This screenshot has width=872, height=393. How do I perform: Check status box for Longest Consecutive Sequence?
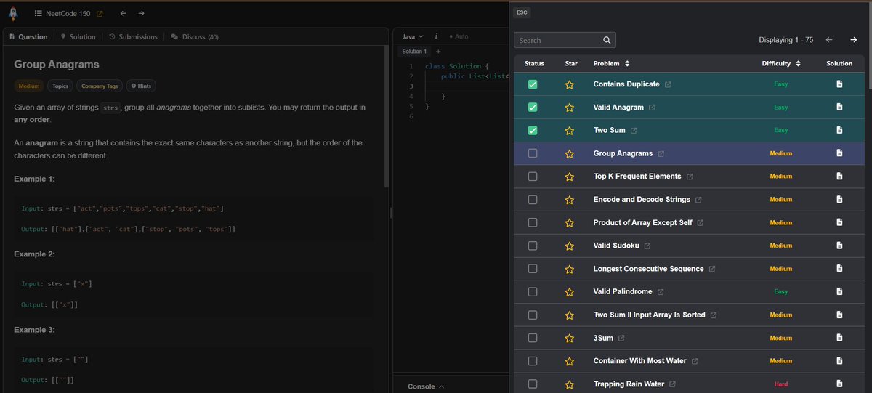click(533, 269)
